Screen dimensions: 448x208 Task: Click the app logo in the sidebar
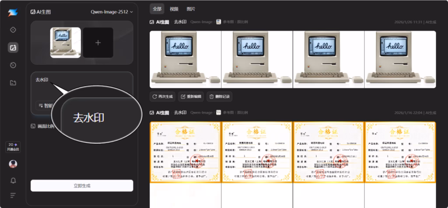coord(13,12)
